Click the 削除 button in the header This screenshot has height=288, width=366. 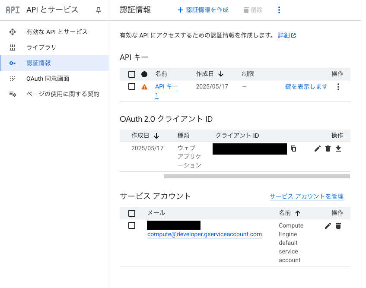[253, 10]
